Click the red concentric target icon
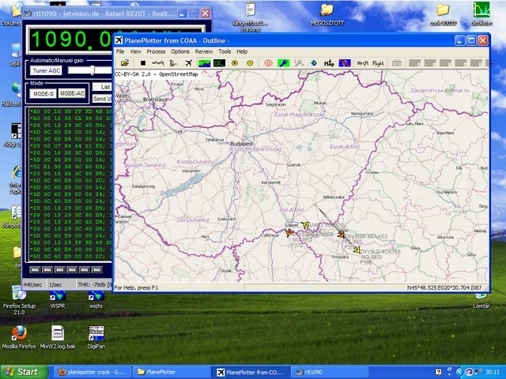This screenshot has height=379, width=506. coord(268,63)
